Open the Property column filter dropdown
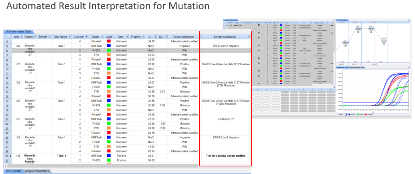Image resolution: width=415 pixels, height=174 pixels. click(x=144, y=37)
